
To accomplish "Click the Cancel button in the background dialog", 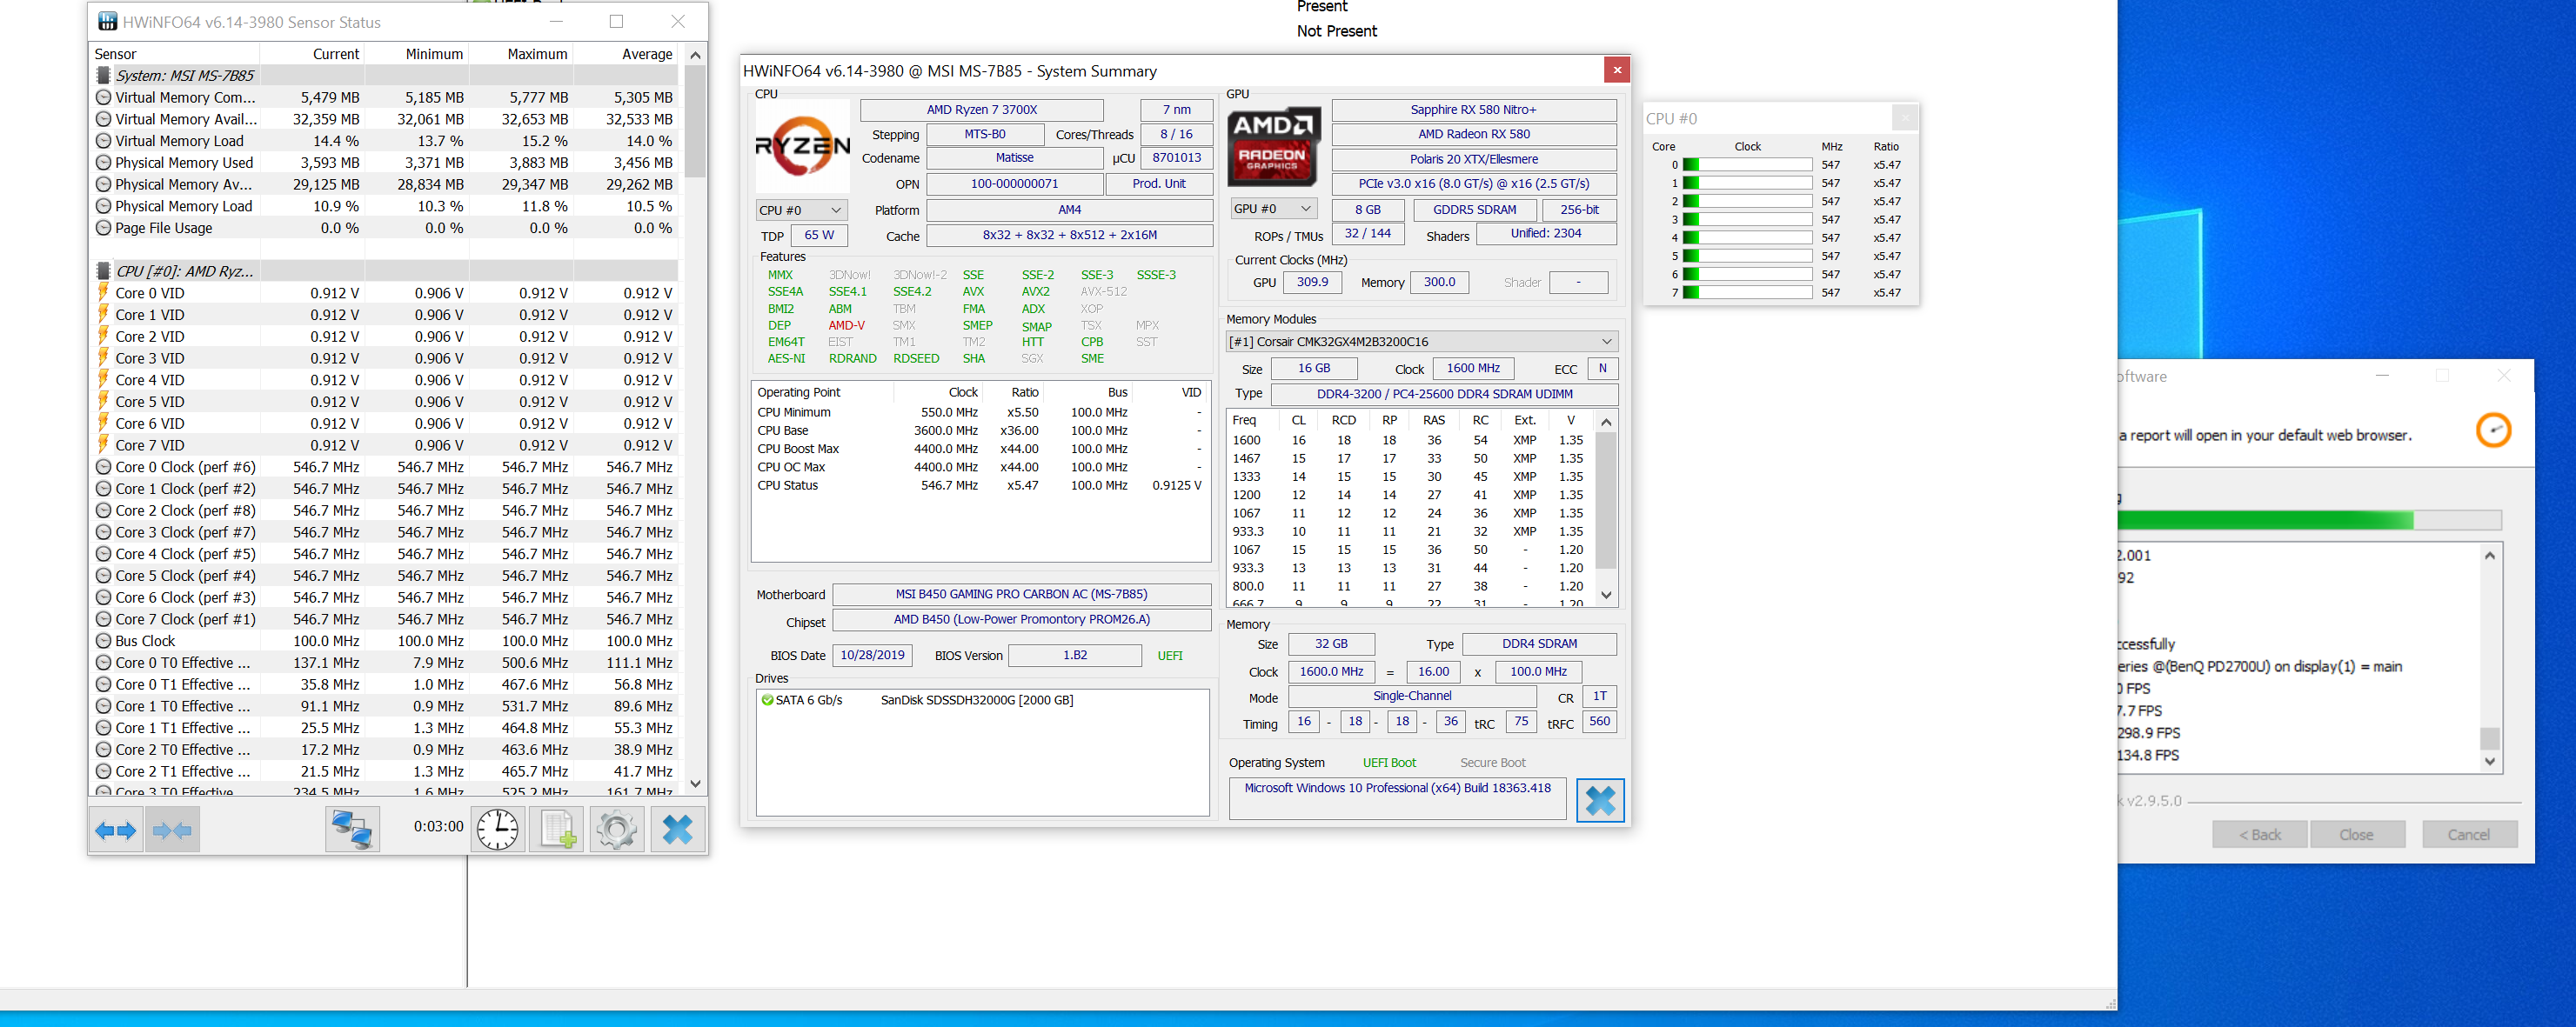I will pyautogui.click(x=2470, y=833).
